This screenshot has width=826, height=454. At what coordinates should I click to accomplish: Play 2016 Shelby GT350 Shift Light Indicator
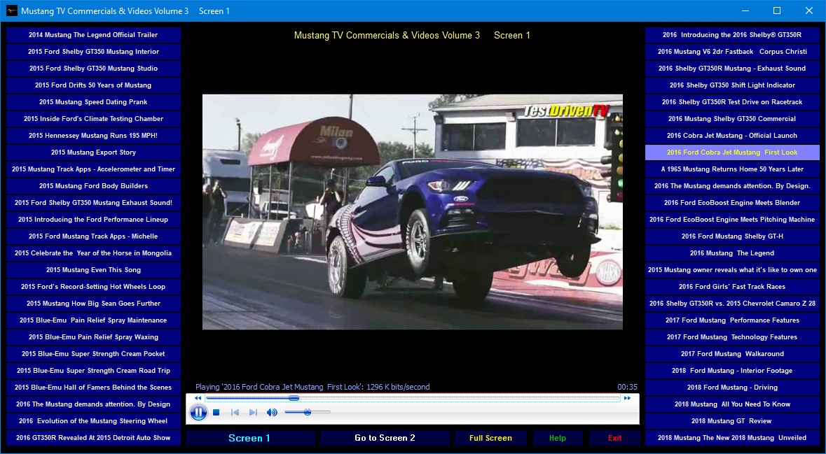(x=732, y=85)
